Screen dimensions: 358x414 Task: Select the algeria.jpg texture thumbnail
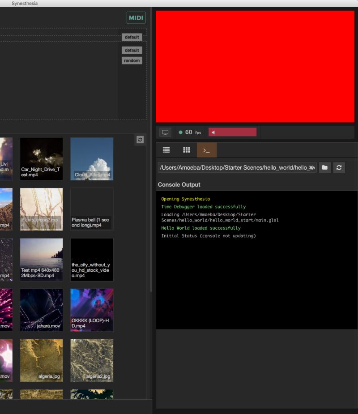tap(41, 360)
